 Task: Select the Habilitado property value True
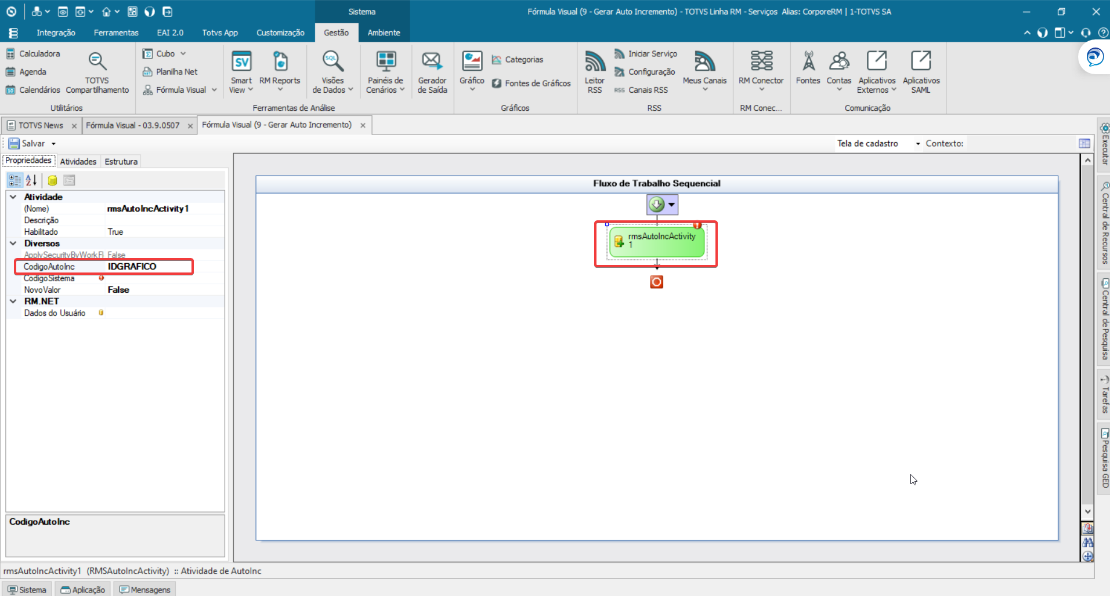click(x=165, y=232)
